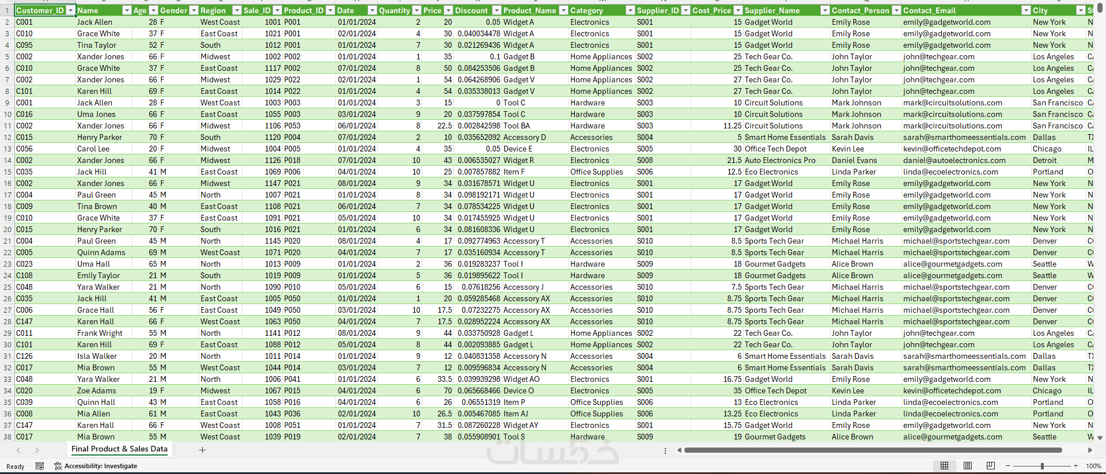The width and height of the screenshot is (1106, 474).
Task: Open the Name column filter dropdown
Action: 127,10
